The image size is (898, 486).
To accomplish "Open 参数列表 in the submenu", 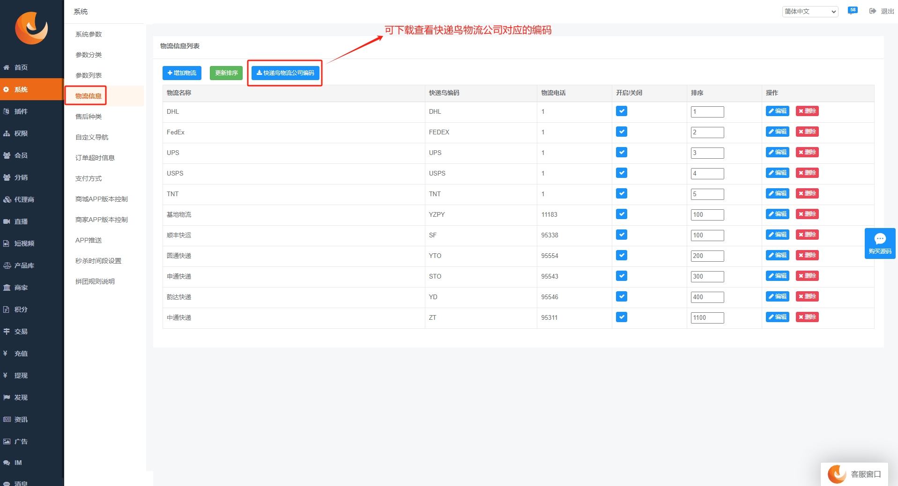I will coord(89,75).
